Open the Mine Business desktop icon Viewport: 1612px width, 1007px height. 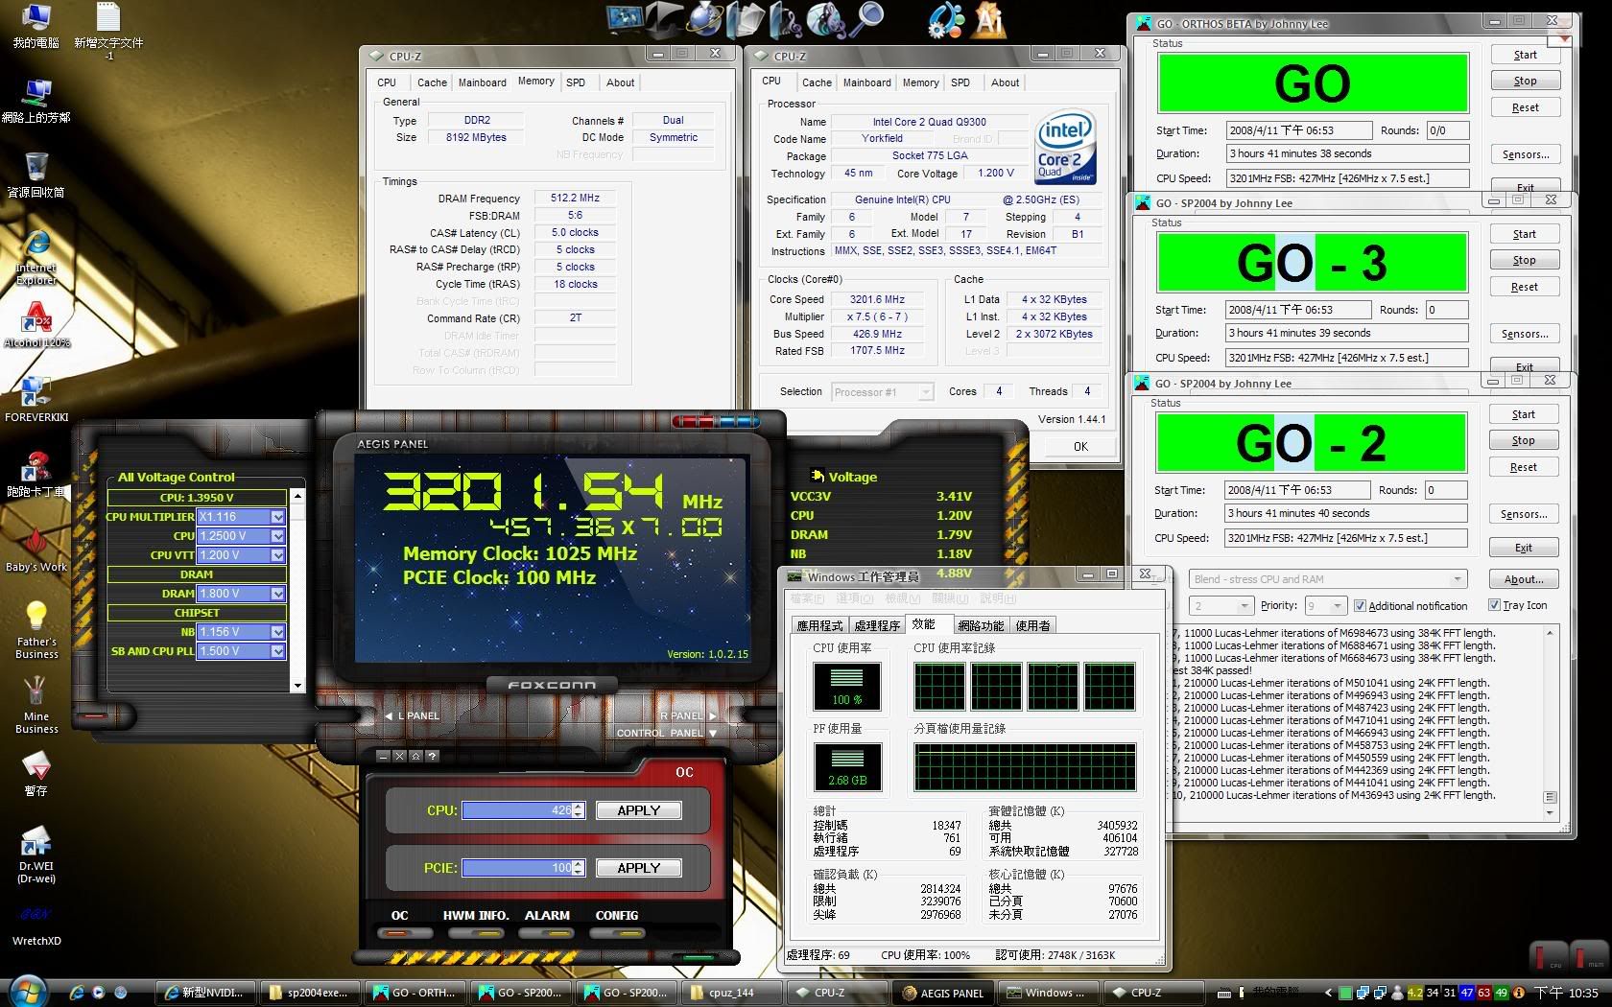[x=36, y=705]
